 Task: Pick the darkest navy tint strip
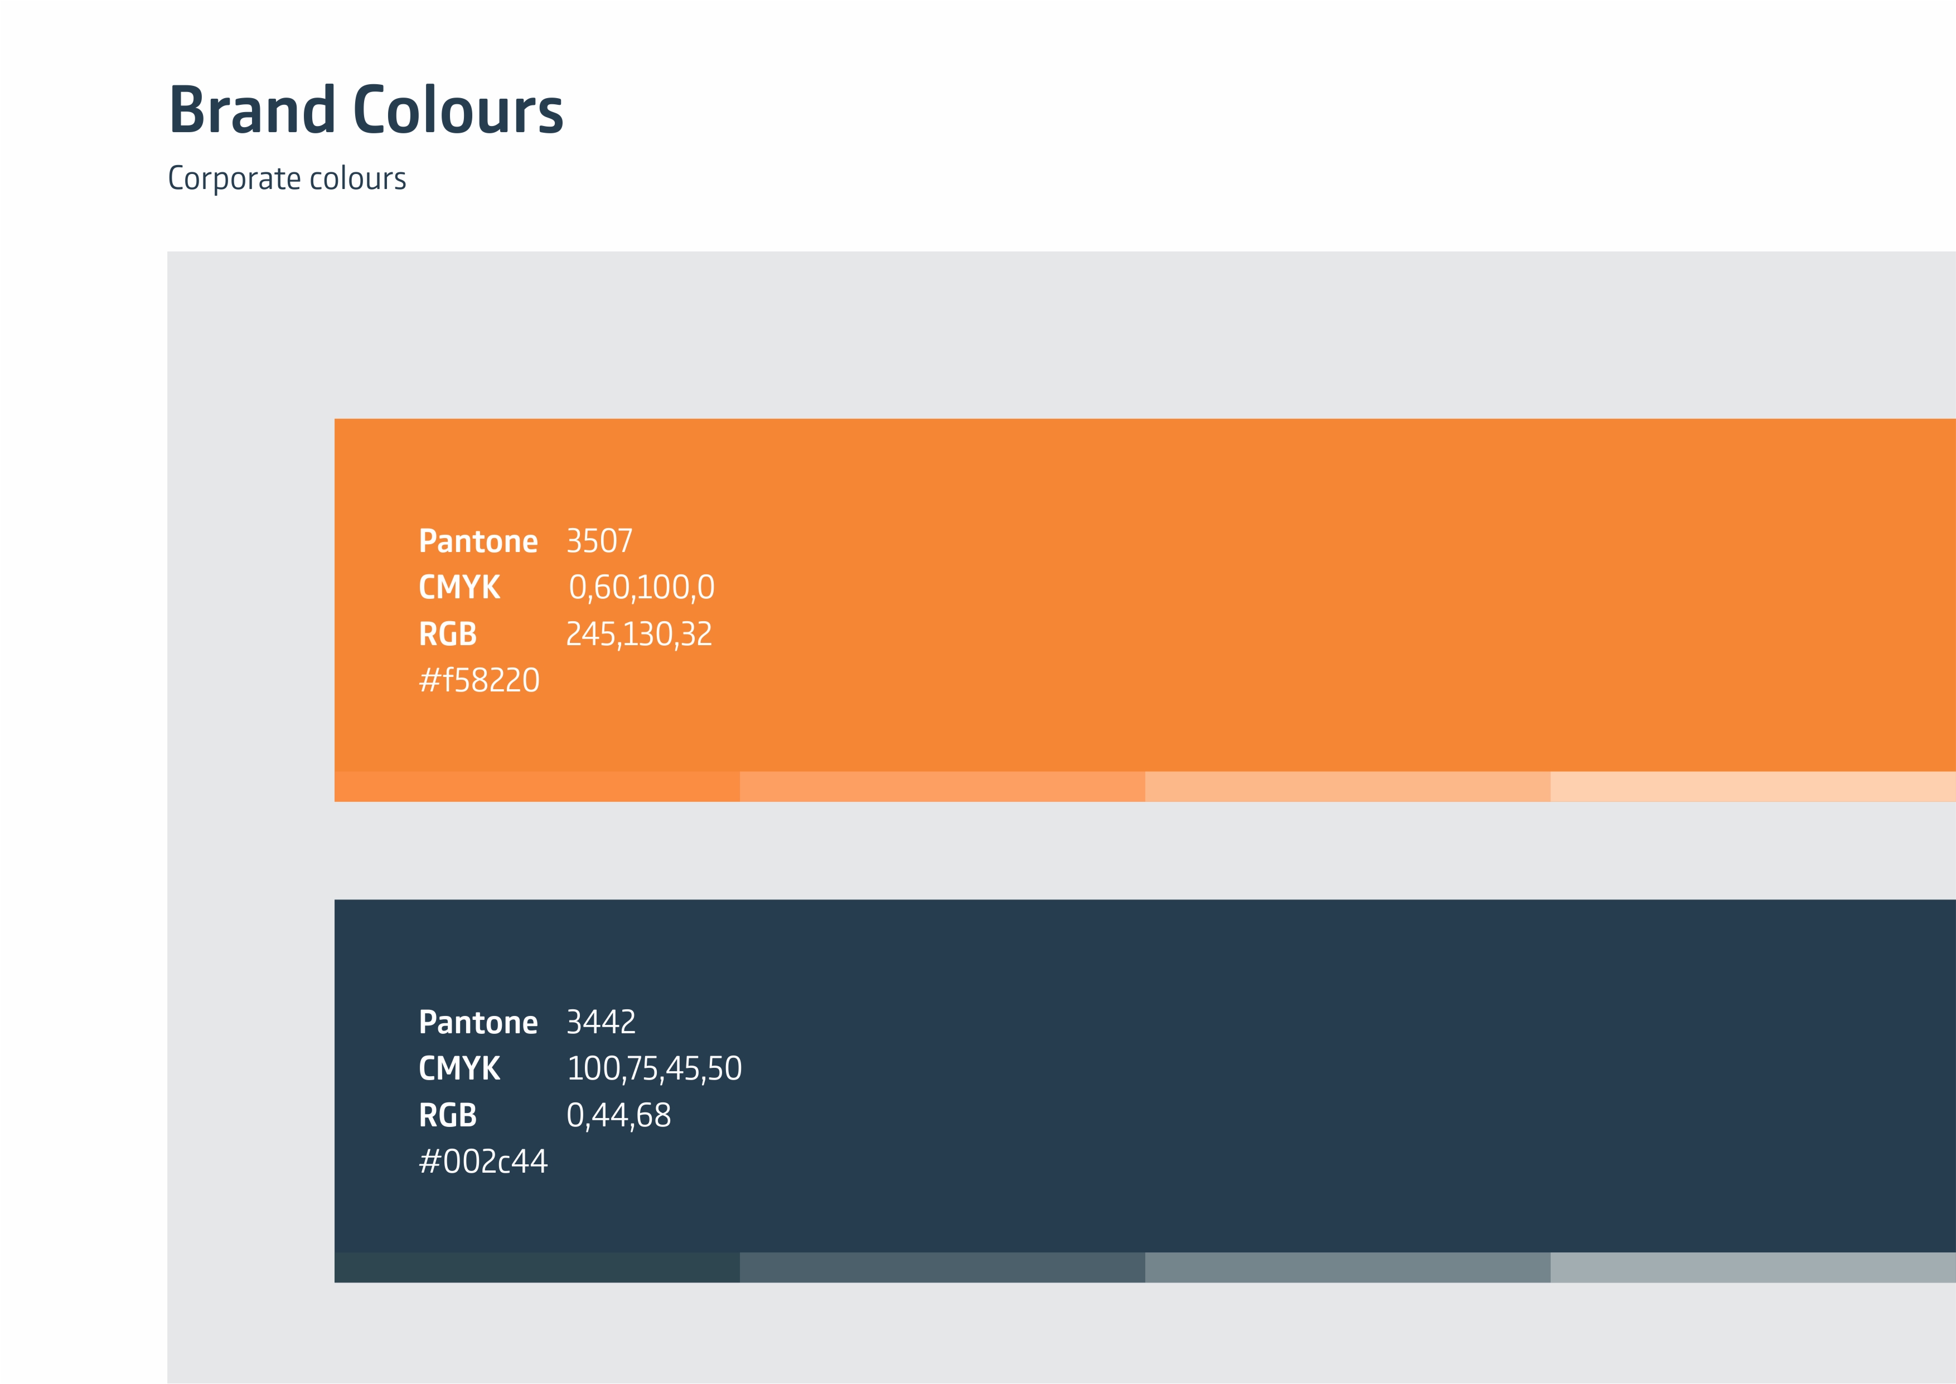pos(537,1267)
